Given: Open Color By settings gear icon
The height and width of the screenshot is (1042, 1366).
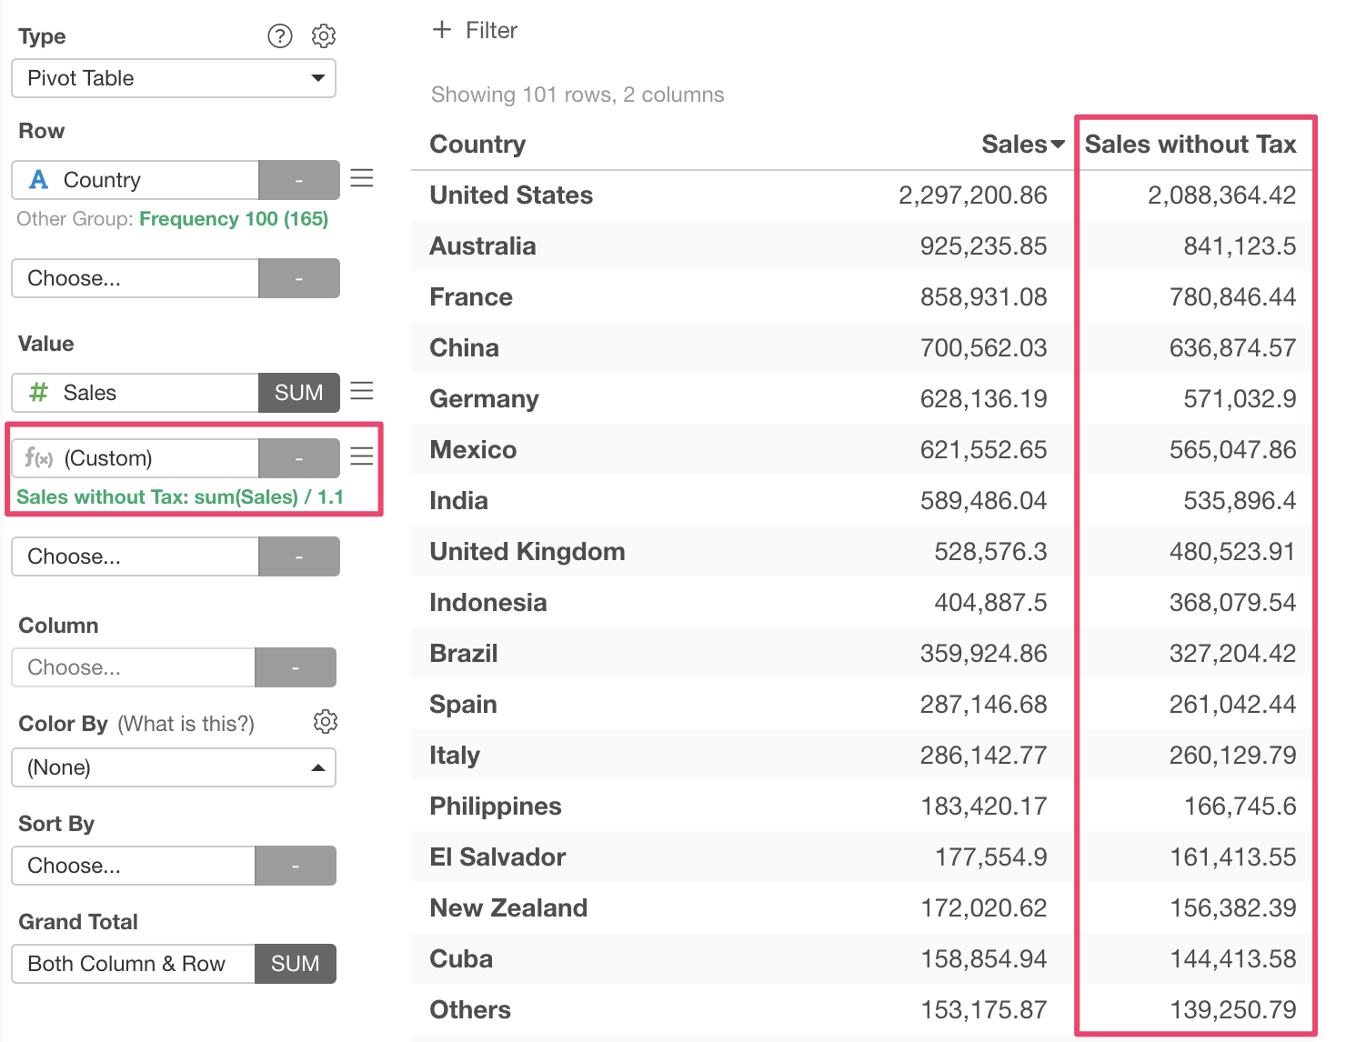Looking at the screenshot, I should tap(325, 722).
